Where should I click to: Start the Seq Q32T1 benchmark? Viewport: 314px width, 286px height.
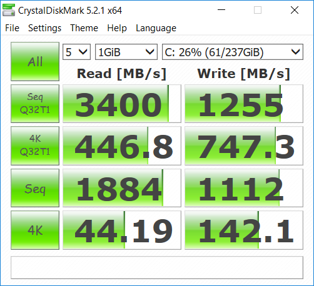coord(35,104)
